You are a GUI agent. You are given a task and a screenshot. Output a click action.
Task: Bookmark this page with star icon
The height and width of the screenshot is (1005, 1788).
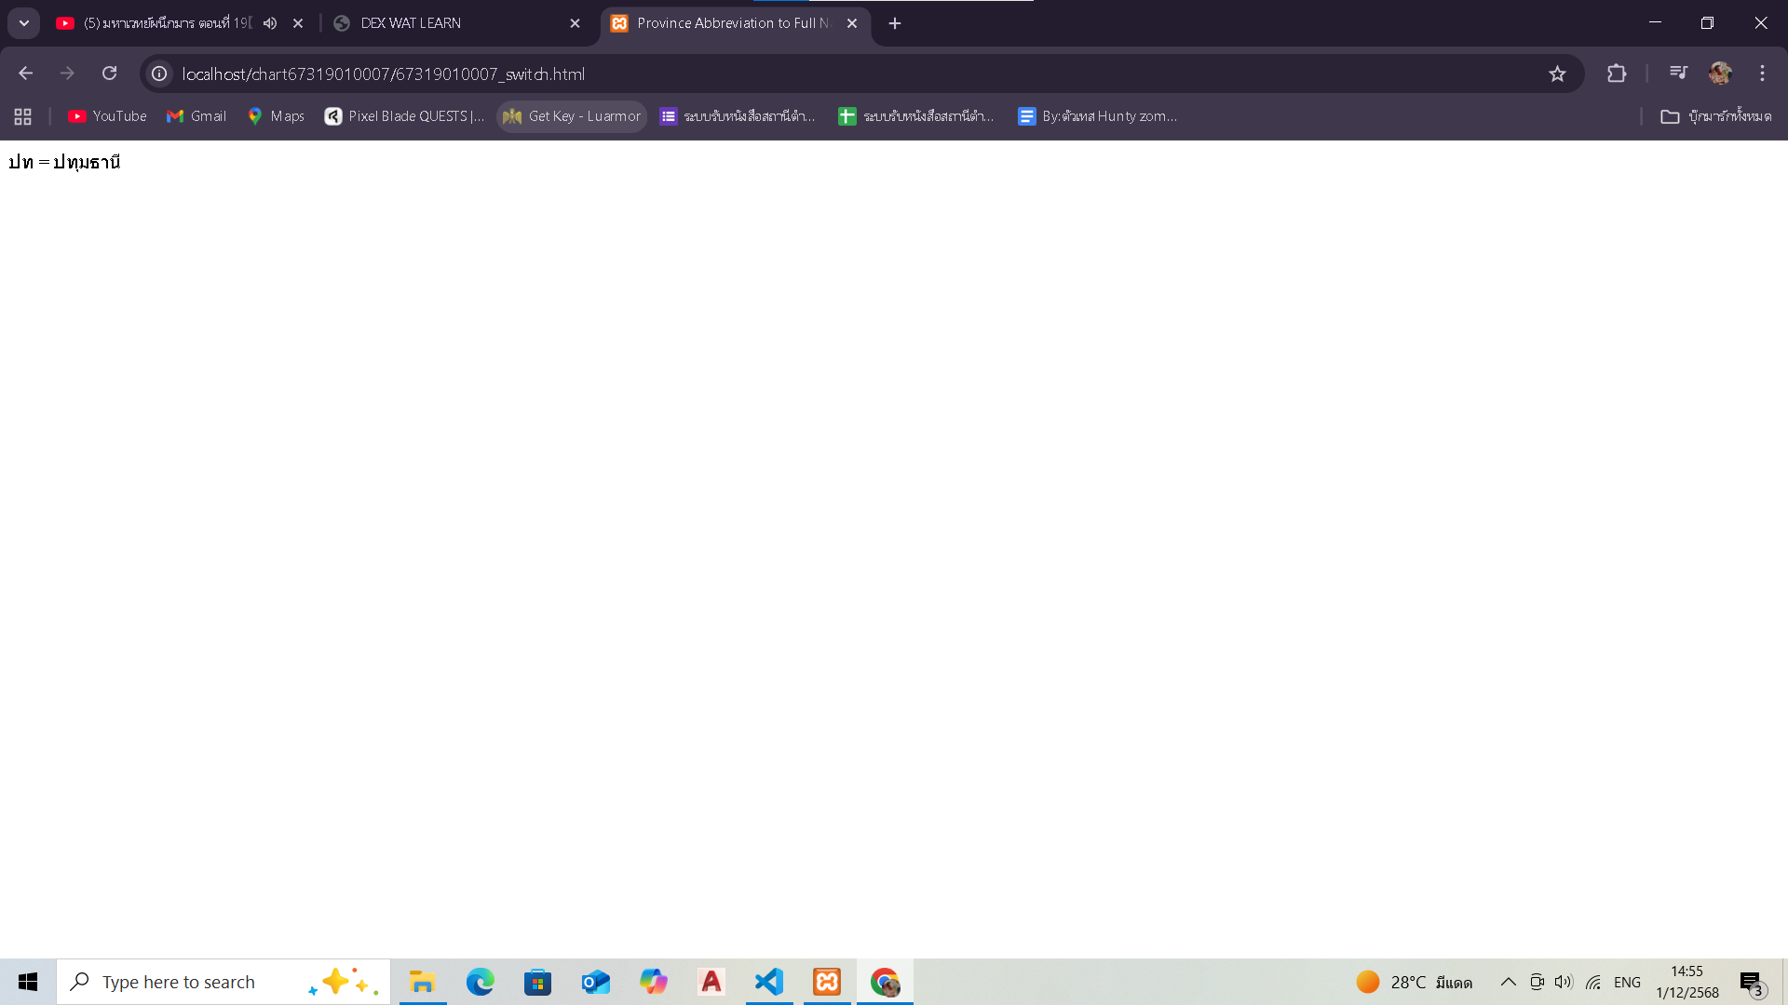[x=1557, y=74]
